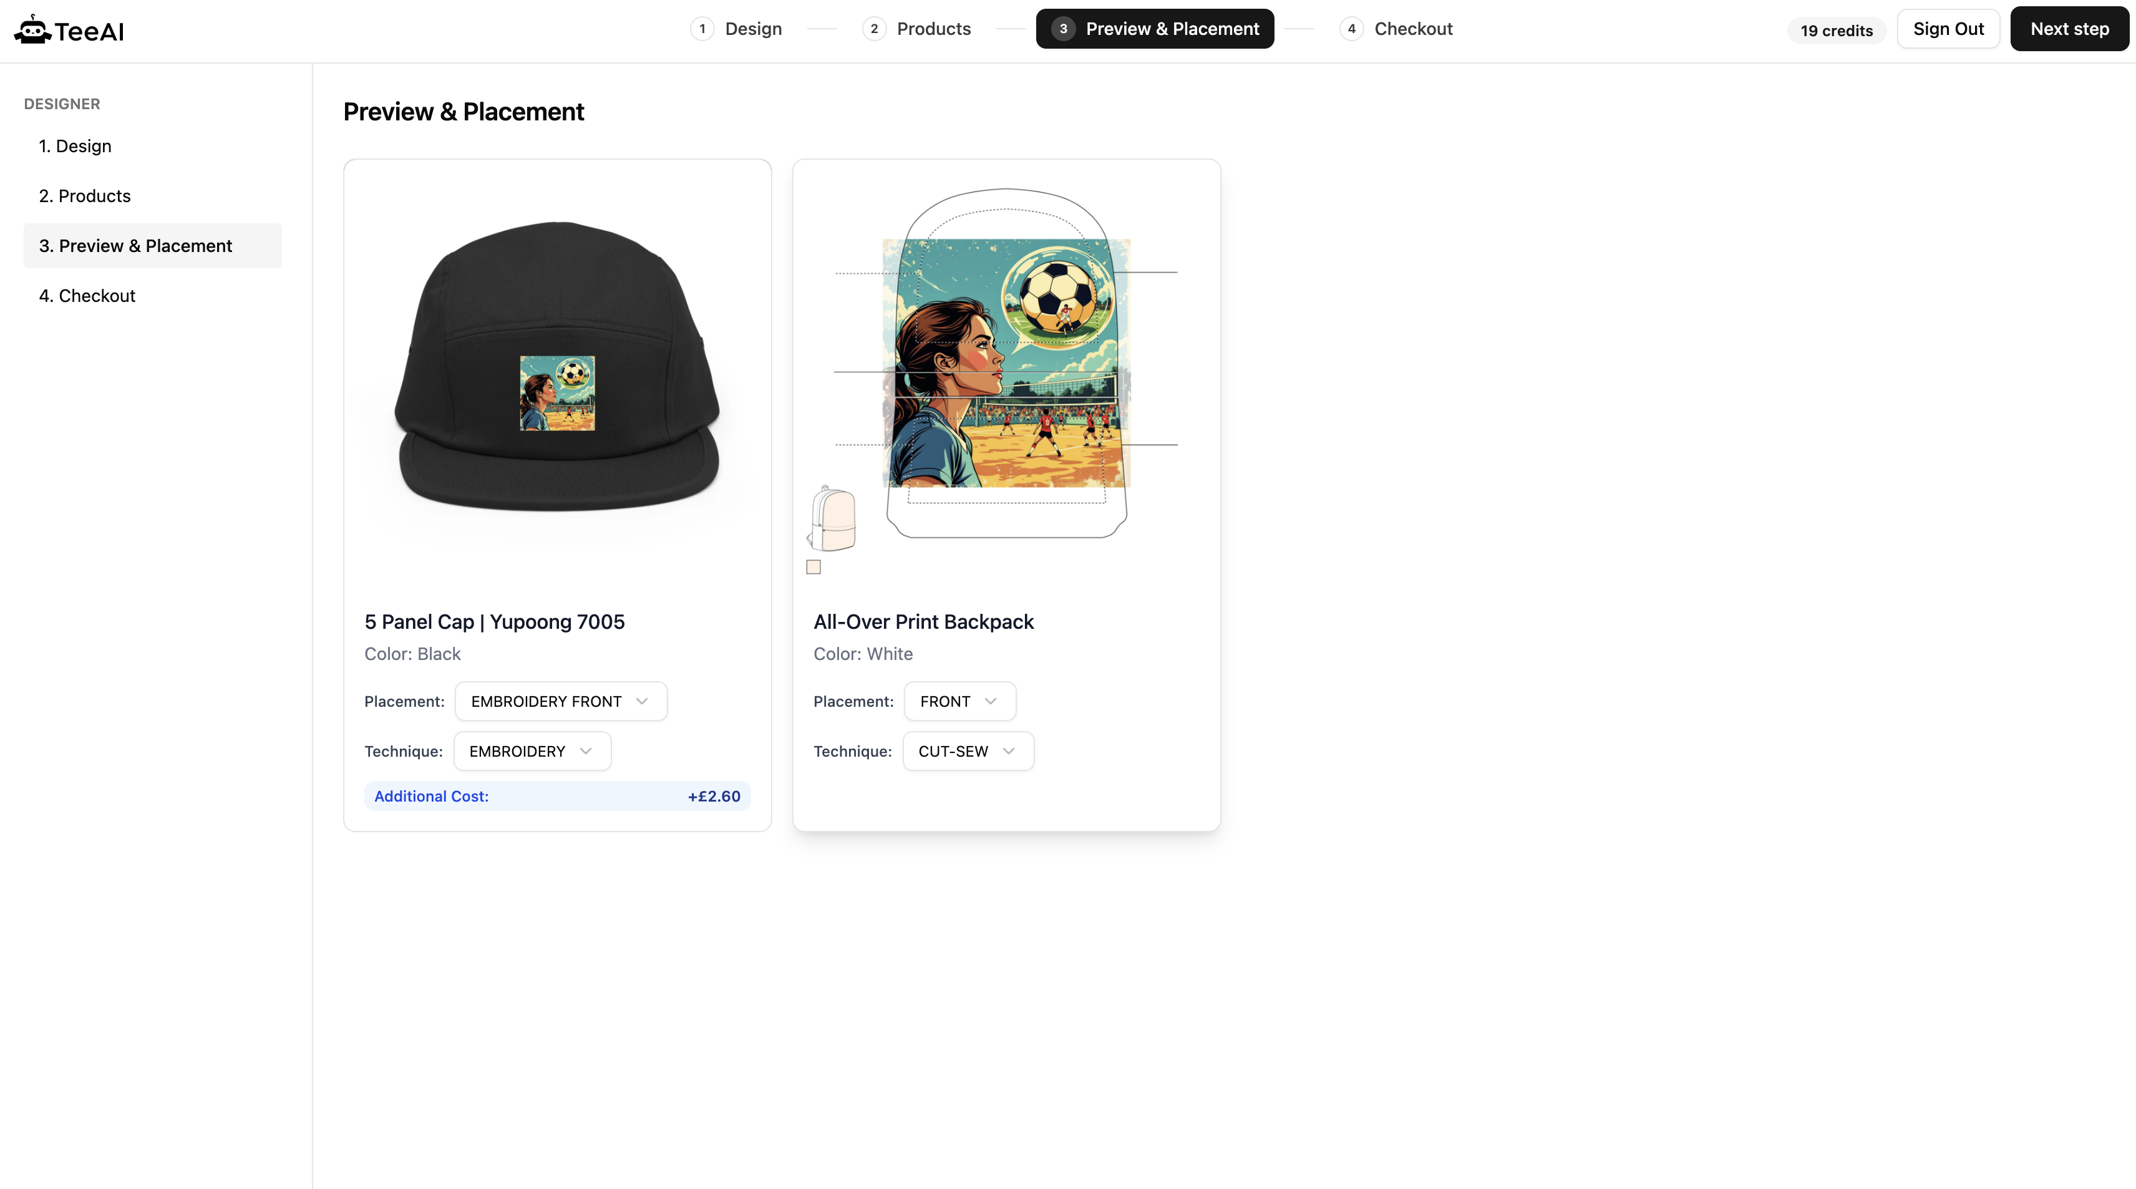Open the EMBROIDERY technique dropdown
Image resolution: width=2136 pixels, height=1189 pixels.
coord(532,751)
